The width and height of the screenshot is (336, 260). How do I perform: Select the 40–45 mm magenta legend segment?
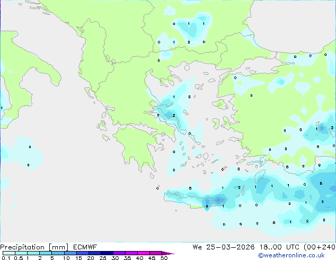[144, 253]
